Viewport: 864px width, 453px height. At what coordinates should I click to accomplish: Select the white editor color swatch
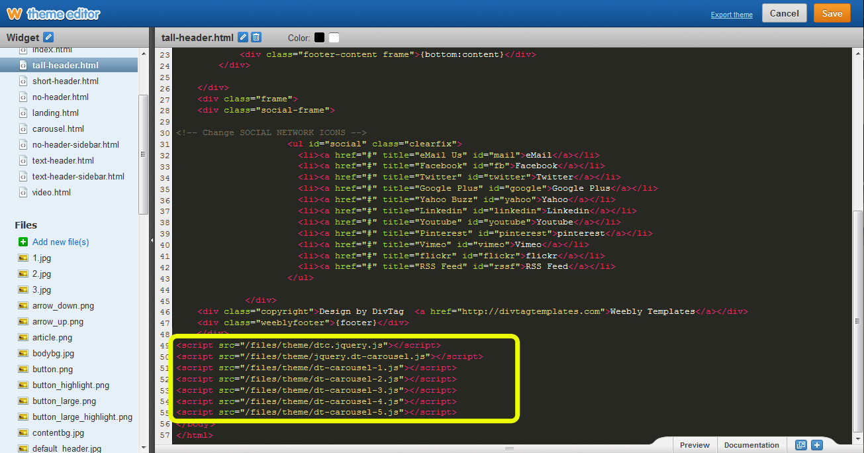coord(334,38)
